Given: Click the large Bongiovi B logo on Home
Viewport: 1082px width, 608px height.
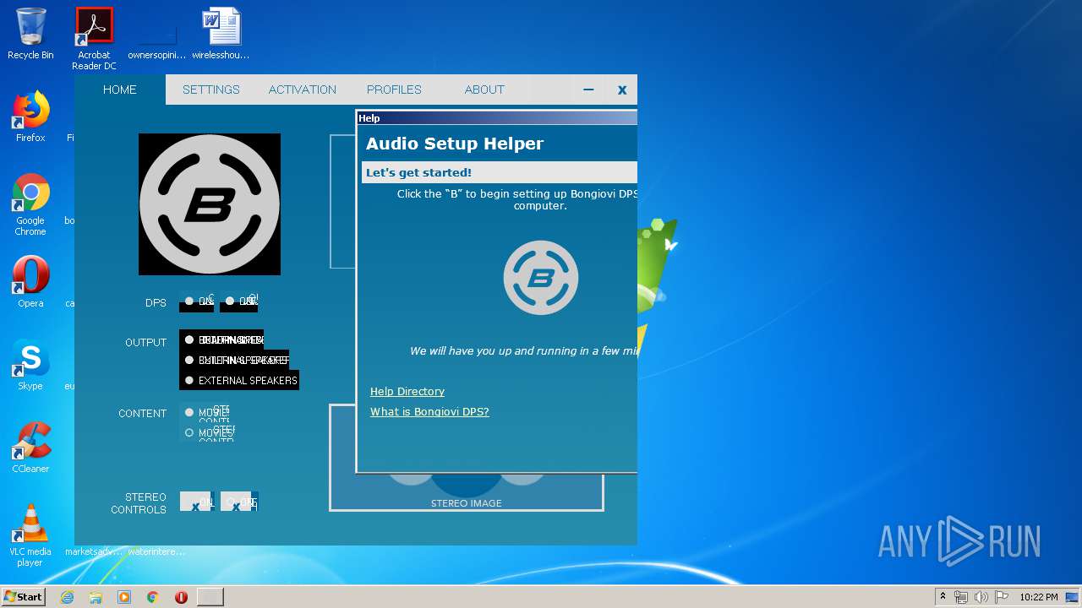Looking at the screenshot, I should pos(210,204).
